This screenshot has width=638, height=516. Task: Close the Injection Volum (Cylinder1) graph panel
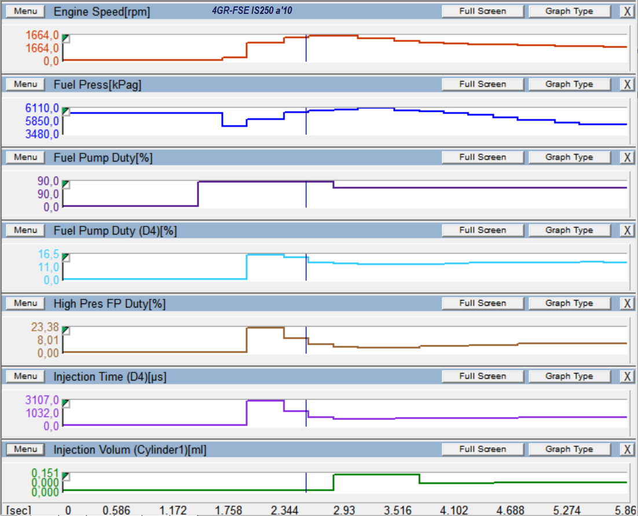[627, 449]
